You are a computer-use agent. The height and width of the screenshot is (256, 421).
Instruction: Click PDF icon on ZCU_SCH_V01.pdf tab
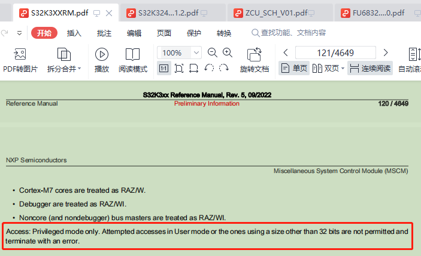(238, 13)
